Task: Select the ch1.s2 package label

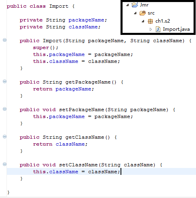Action: click(163, 21)
